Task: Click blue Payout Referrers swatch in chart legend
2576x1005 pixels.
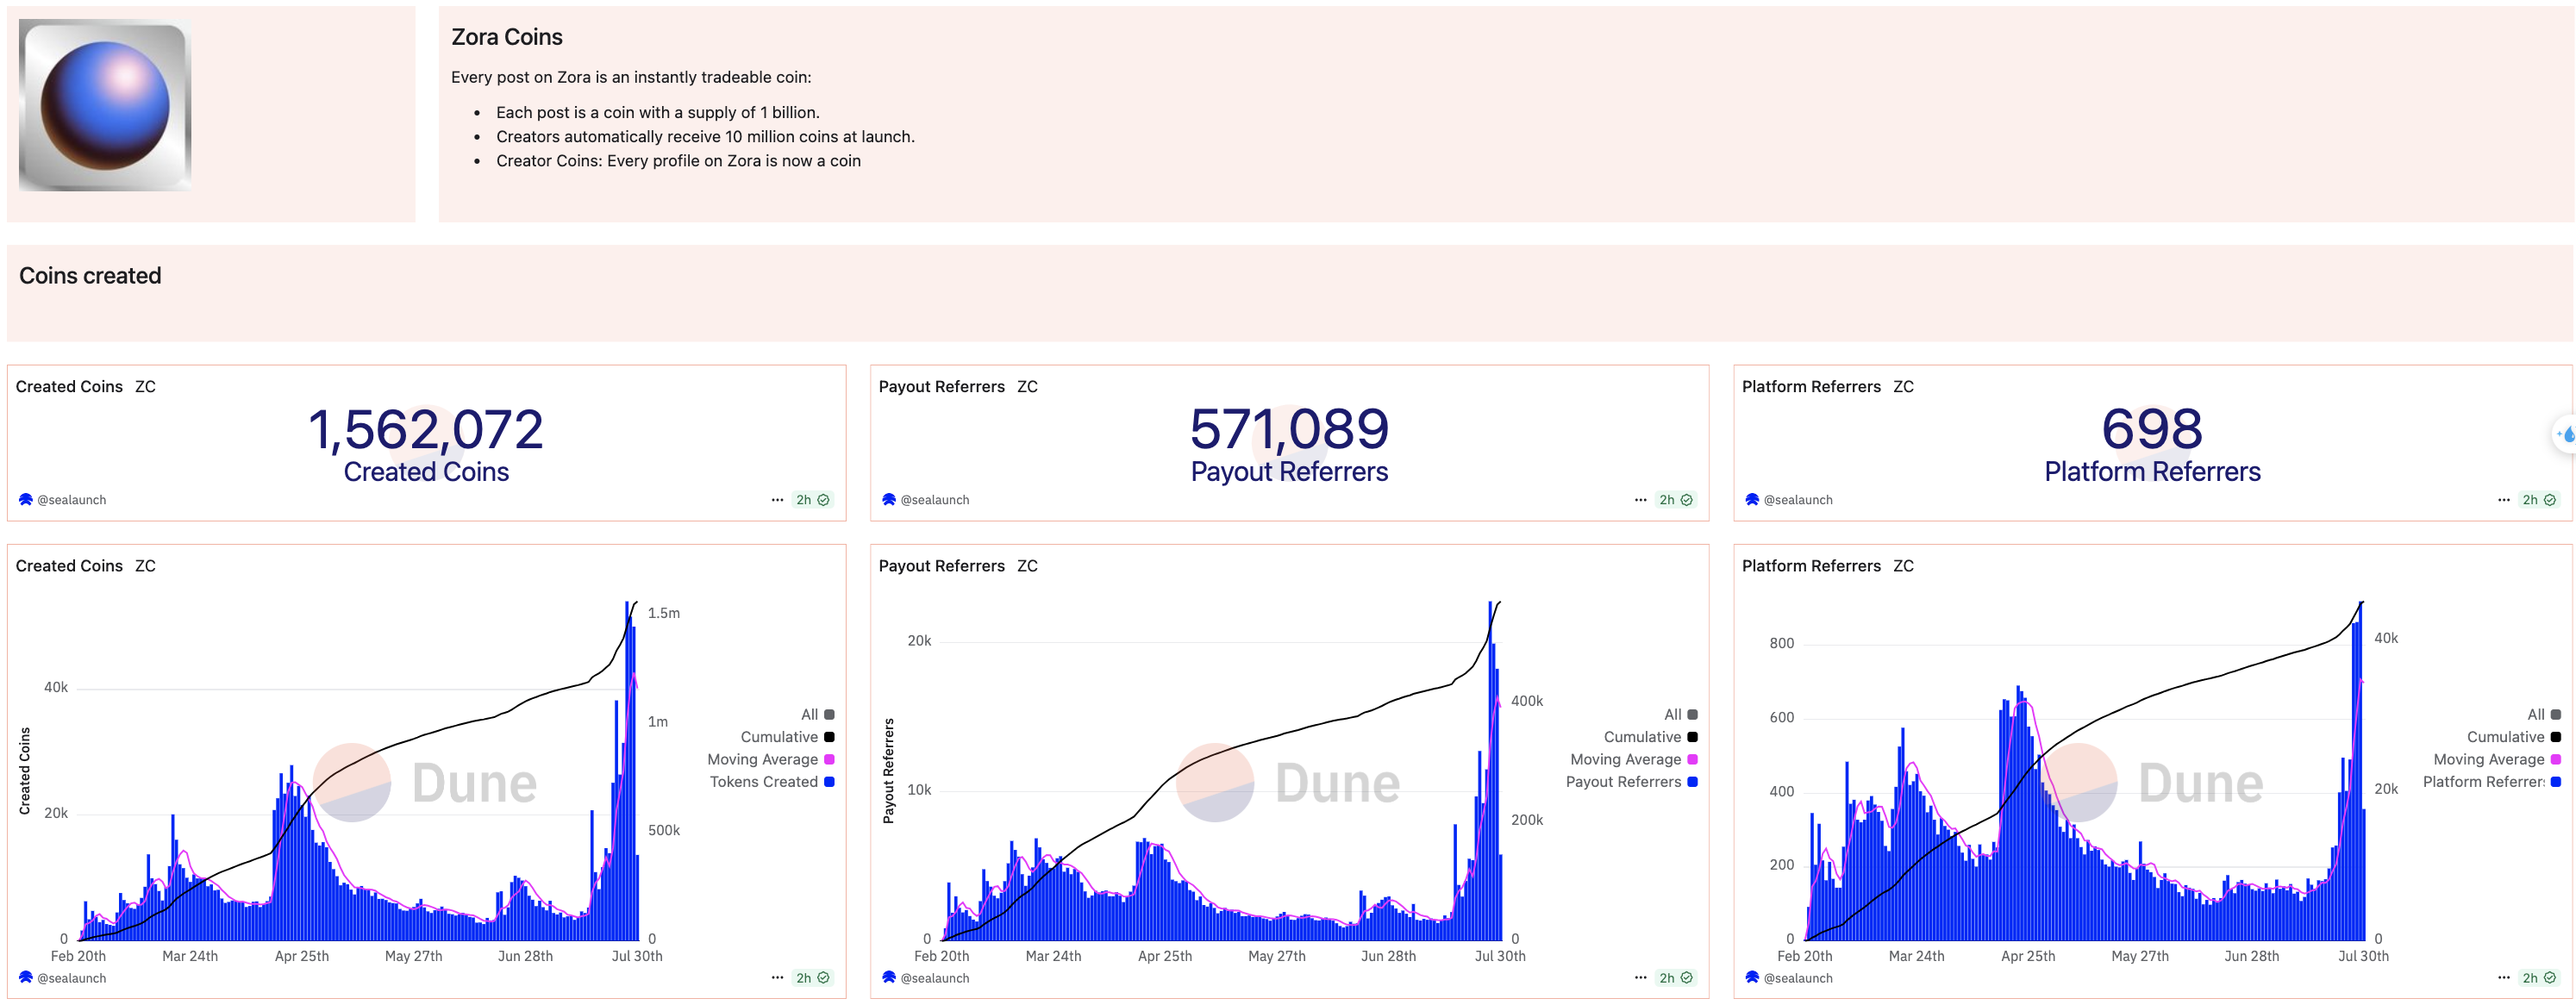Action: click(x=1692, y=782)
